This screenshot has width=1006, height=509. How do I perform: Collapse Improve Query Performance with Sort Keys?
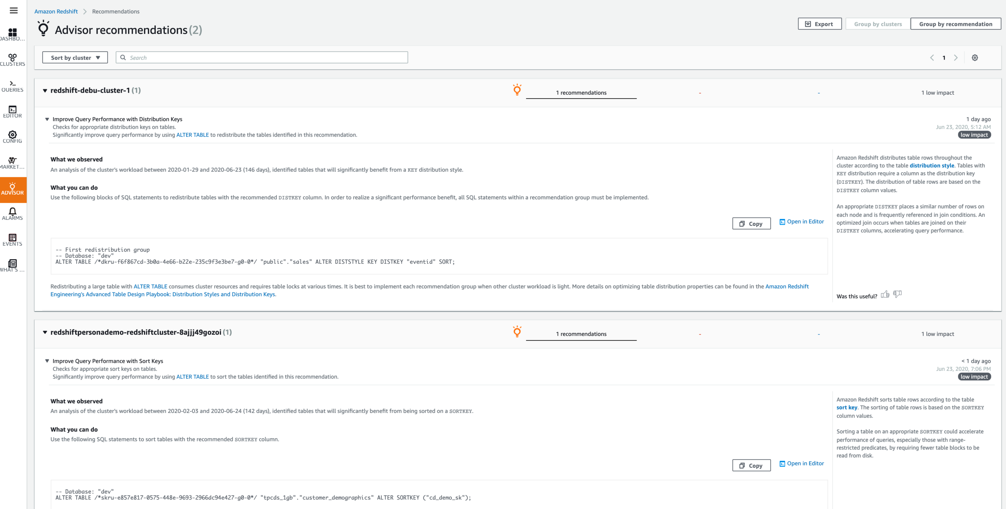tap(47, 361)
